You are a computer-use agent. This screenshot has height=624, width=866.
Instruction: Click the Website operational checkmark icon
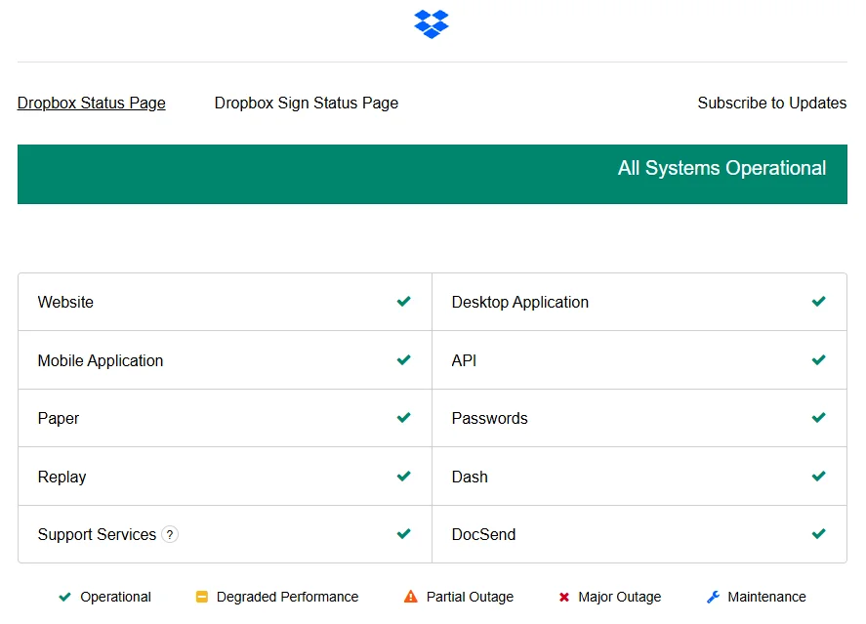(402, 302)
